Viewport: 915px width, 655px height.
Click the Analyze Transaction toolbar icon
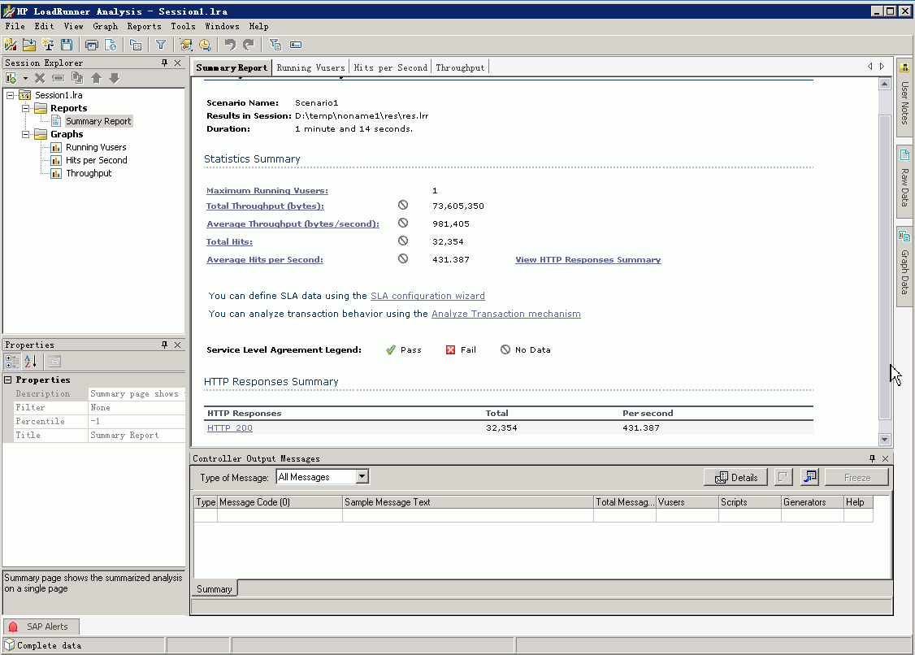click(x=186, y=45)
